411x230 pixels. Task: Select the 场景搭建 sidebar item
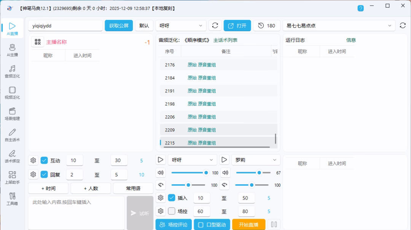(x=12, y=113)
